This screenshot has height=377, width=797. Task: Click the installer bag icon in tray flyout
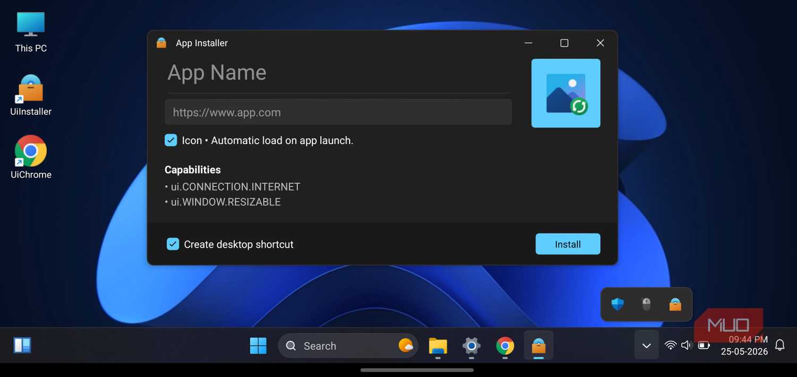[x=675, y=304]
